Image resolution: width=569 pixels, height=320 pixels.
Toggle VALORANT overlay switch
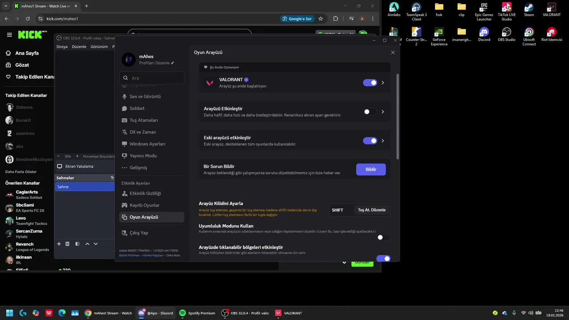tap(370, 83)
